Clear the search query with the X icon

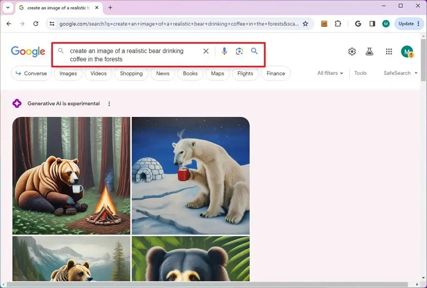[x=206, y=51]
